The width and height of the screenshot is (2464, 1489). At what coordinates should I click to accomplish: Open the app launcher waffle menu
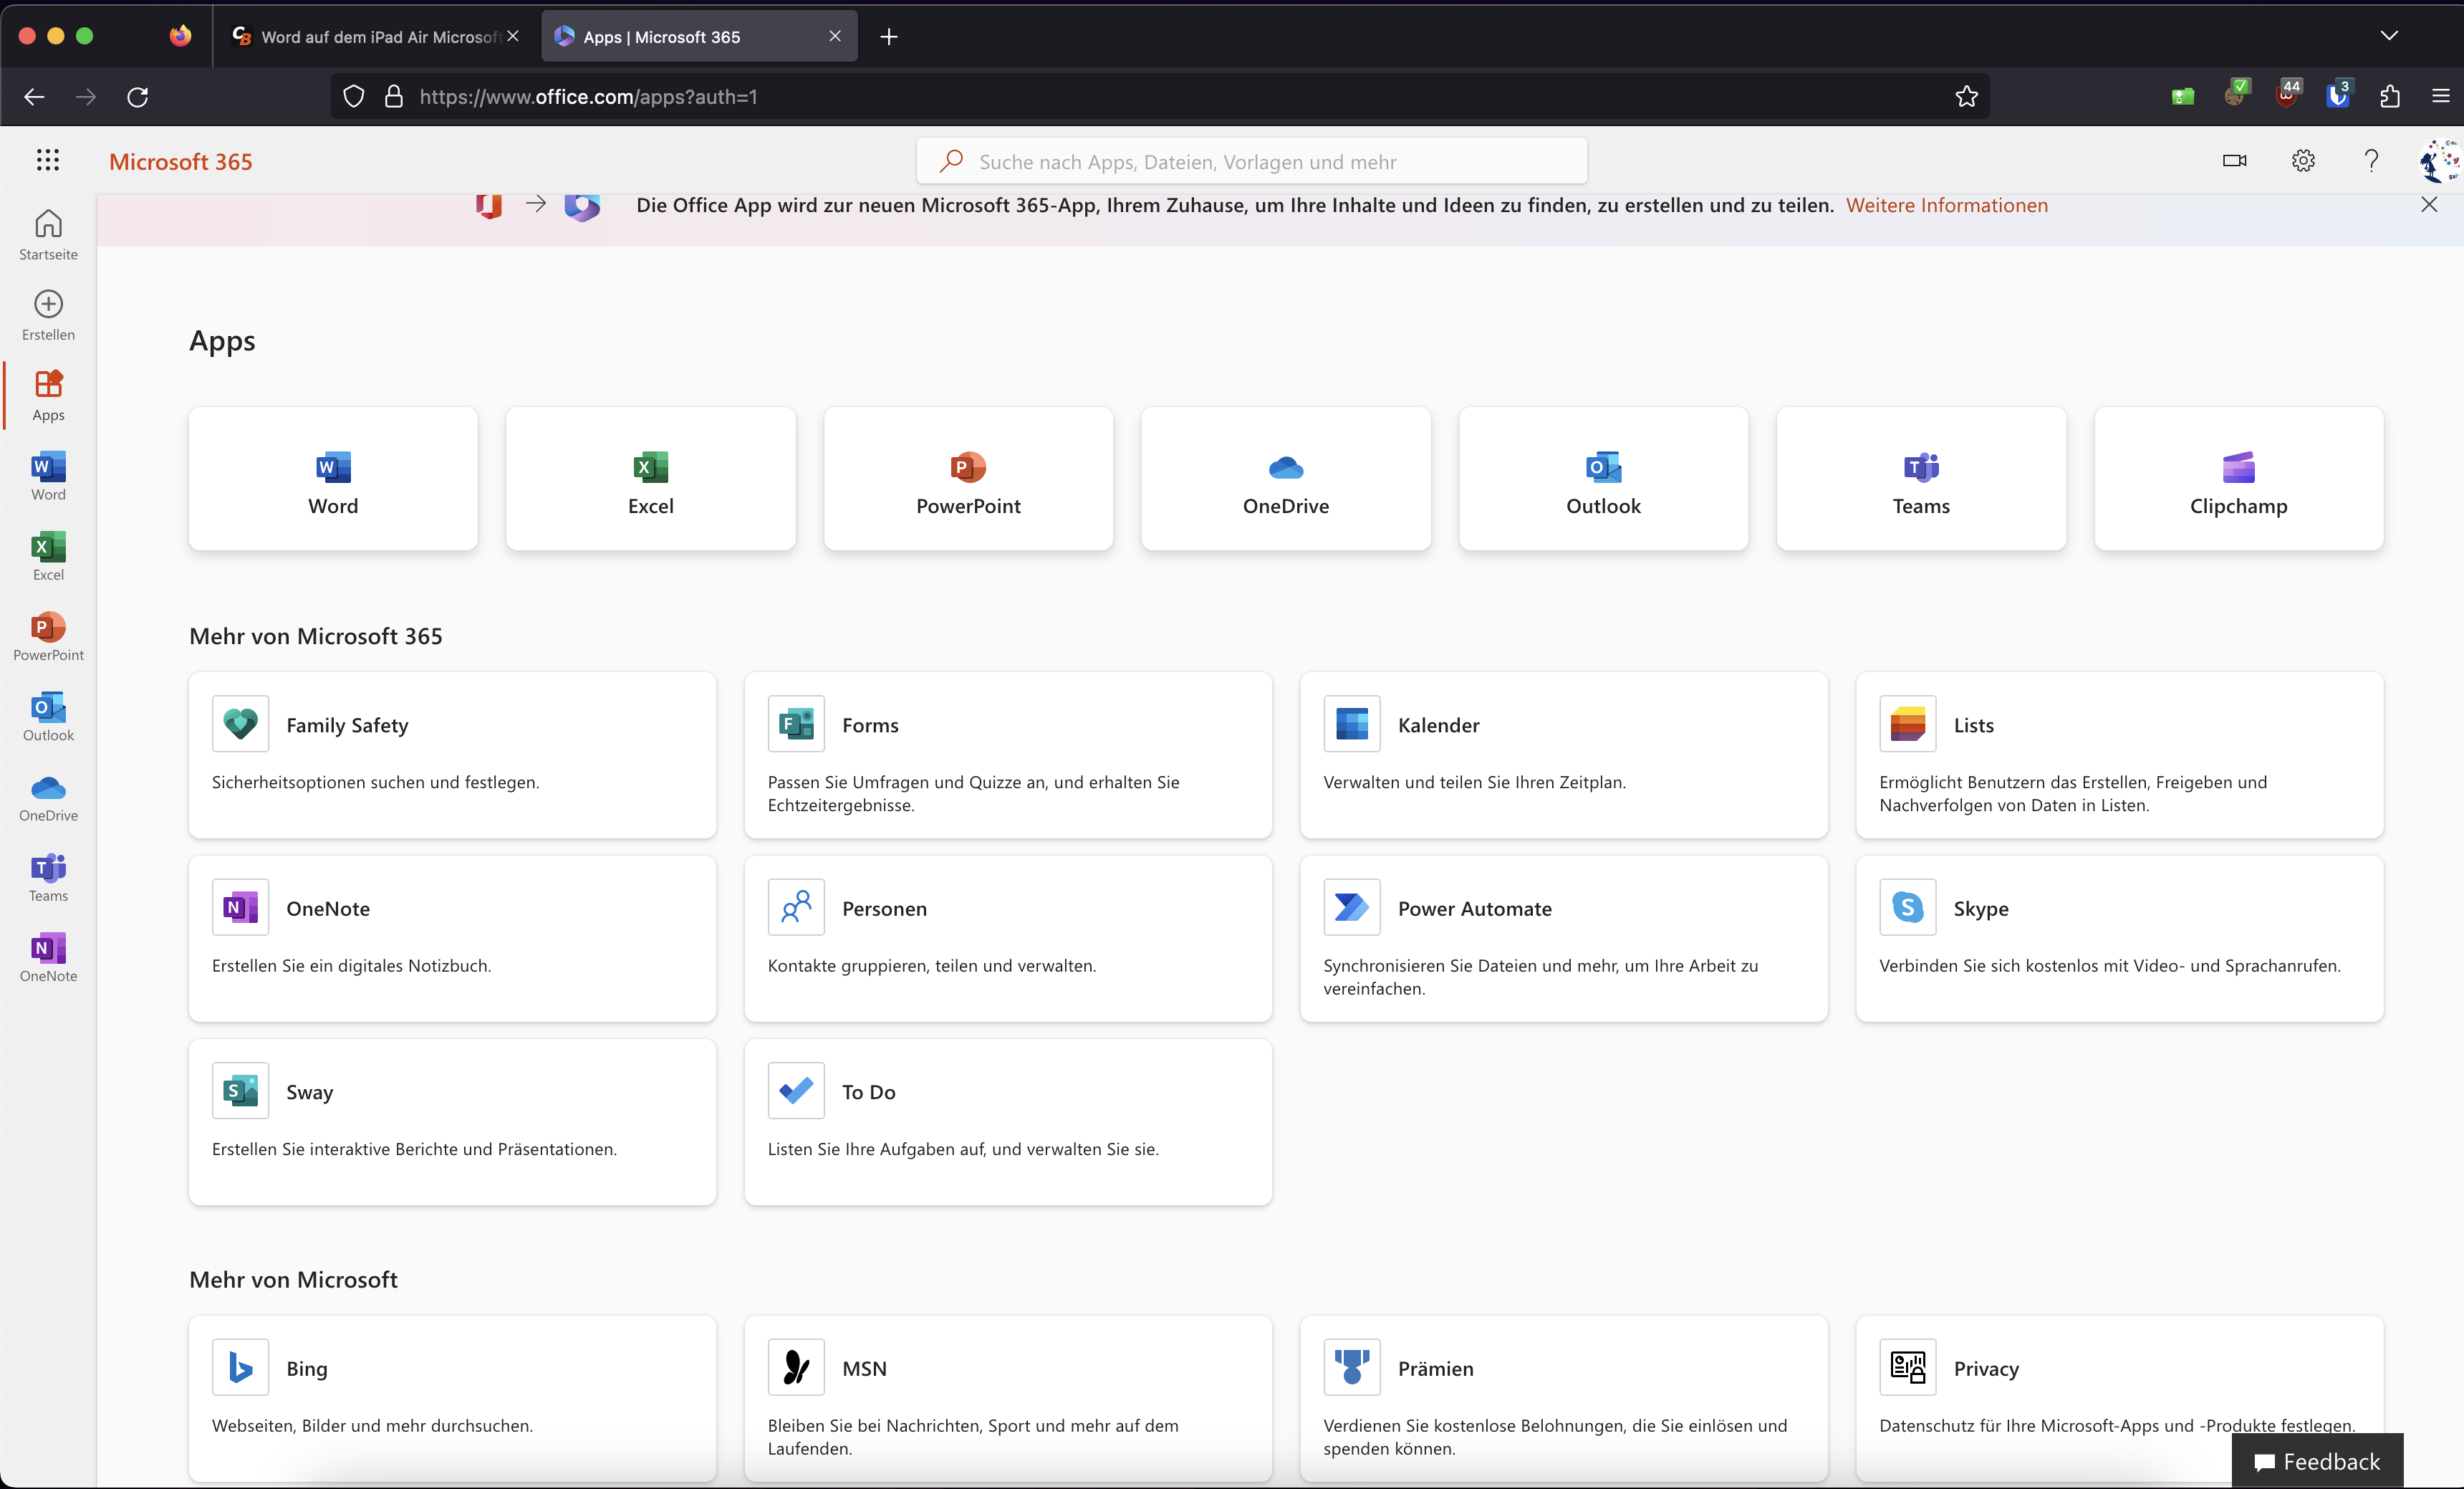coord(47,160)
